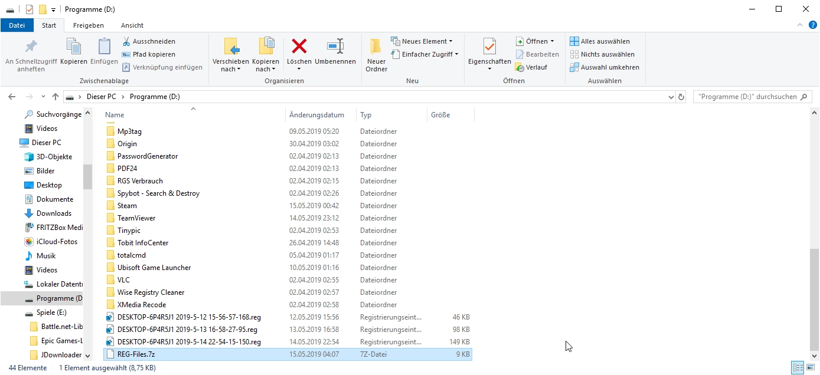
Task: Open Neues Element dropdown
Action: tap(422, 41)
